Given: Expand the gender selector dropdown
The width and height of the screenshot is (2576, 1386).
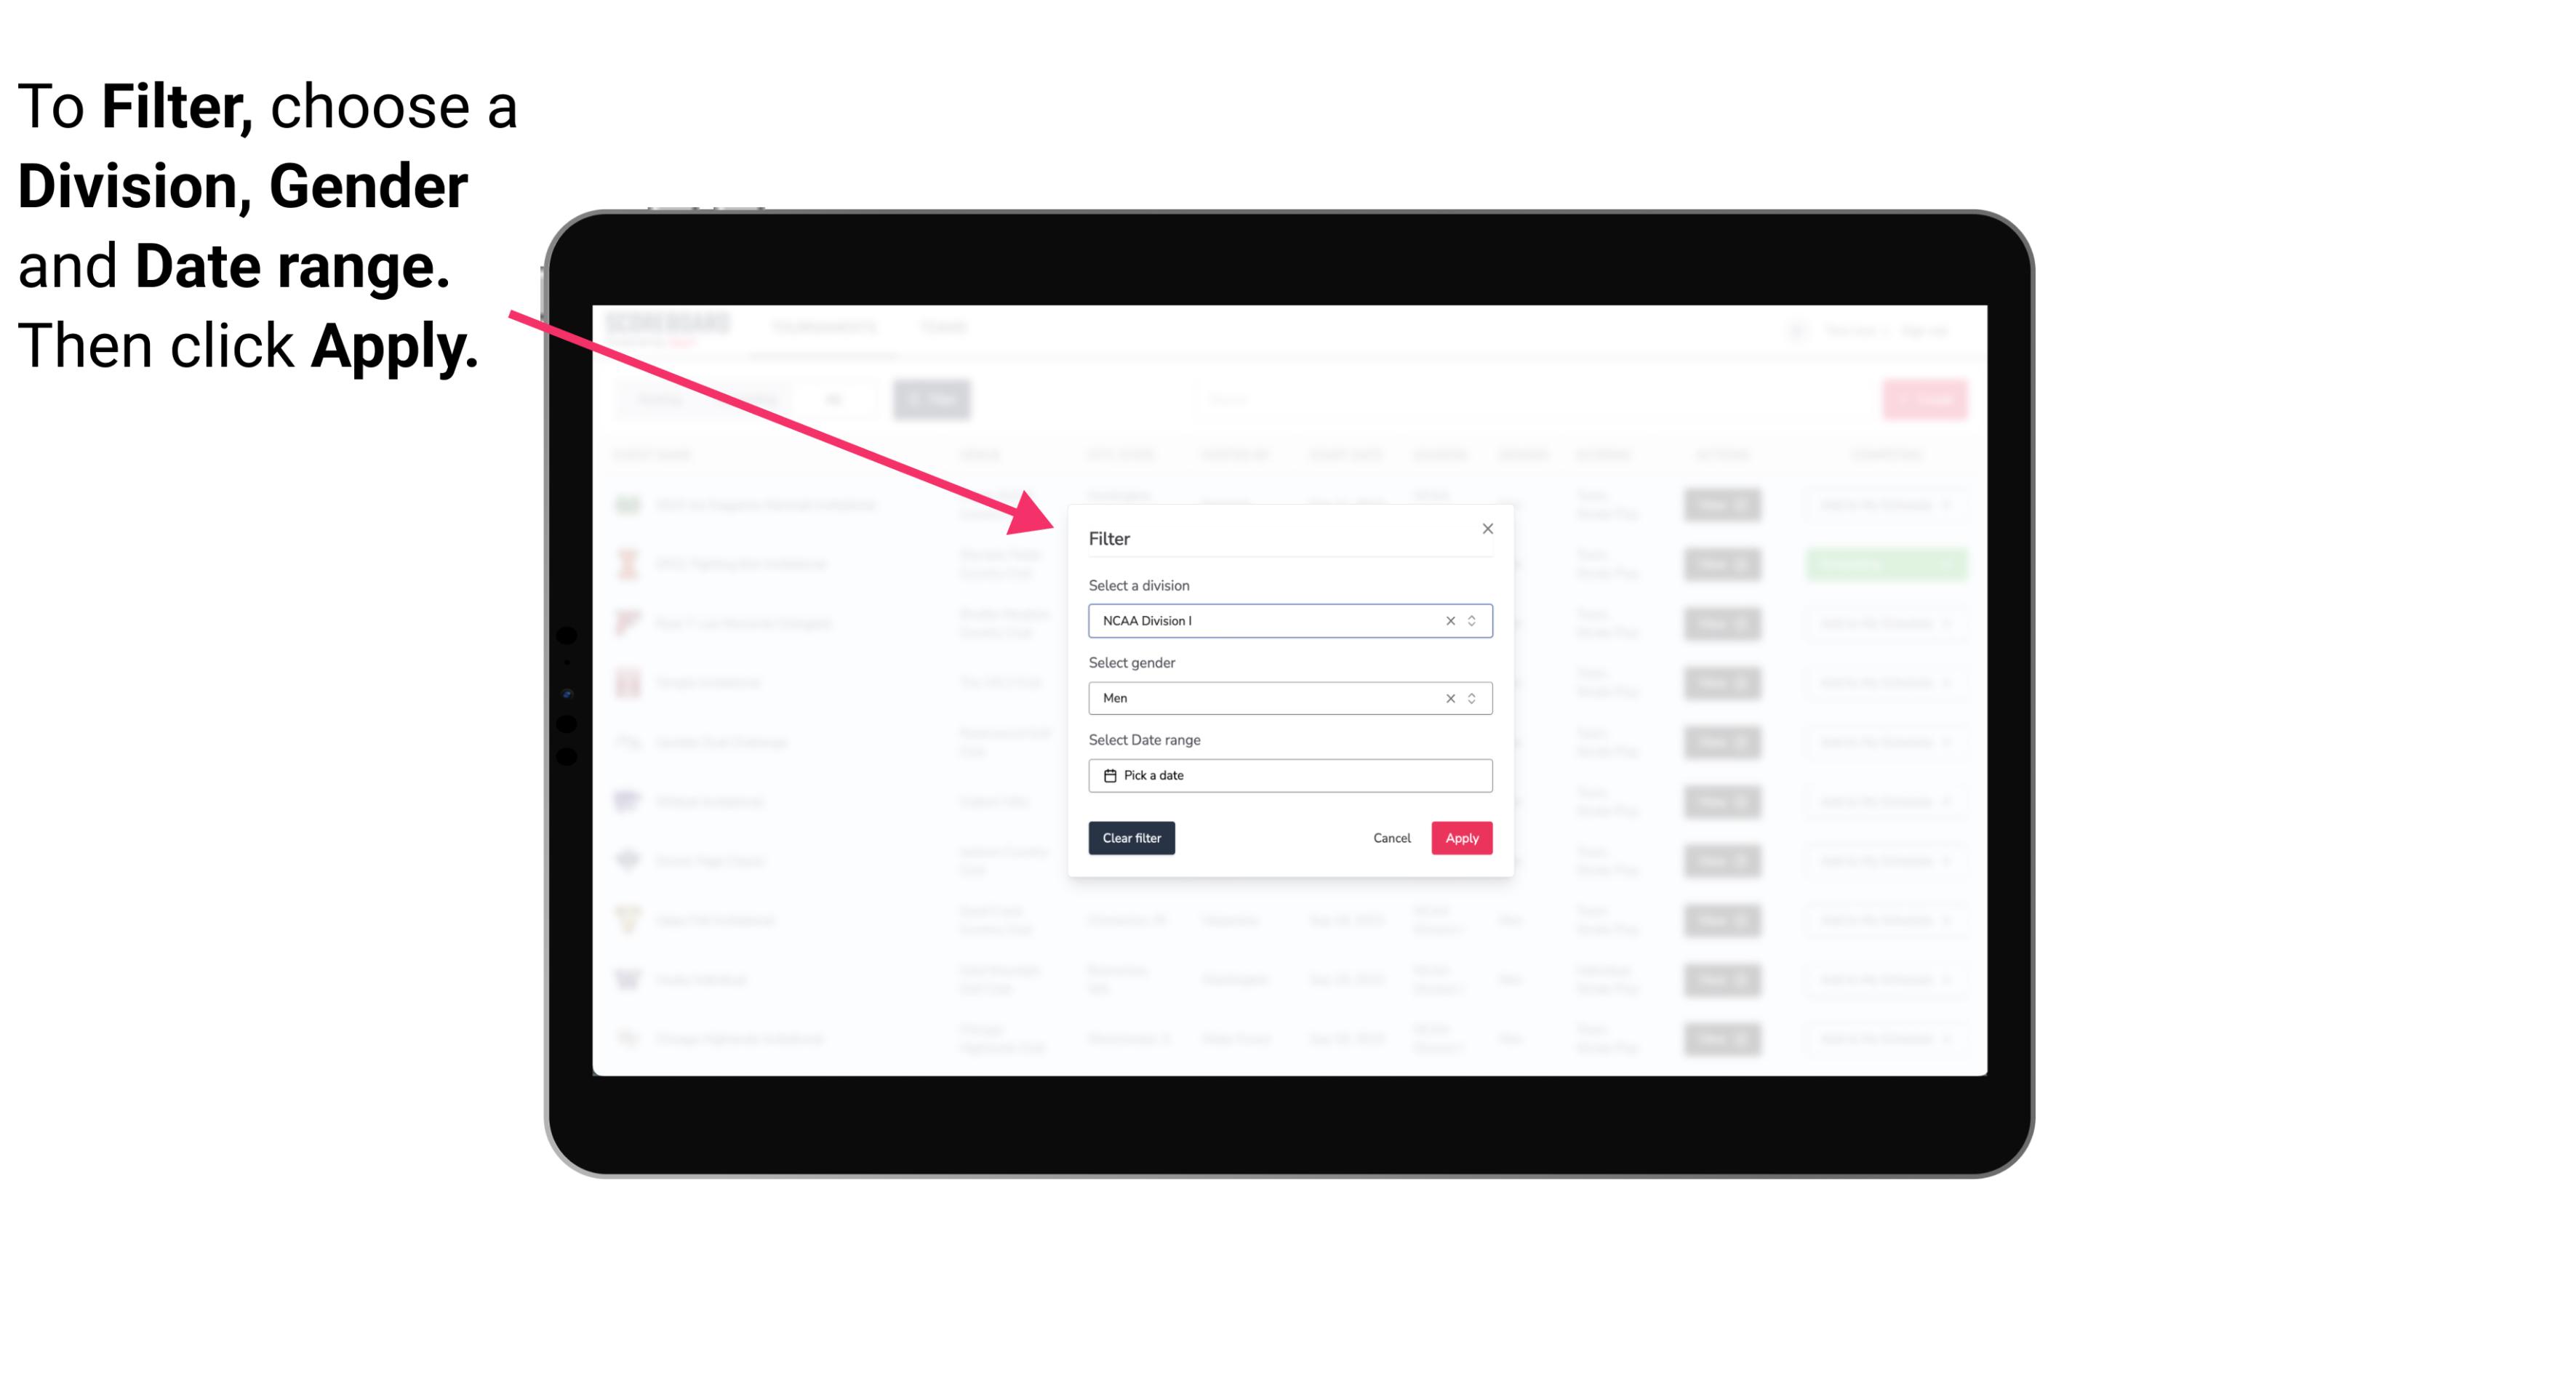Looking at the screenshot, I should [x=1471, y=697].
